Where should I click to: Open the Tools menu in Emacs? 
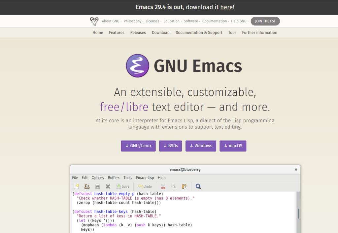128,178
